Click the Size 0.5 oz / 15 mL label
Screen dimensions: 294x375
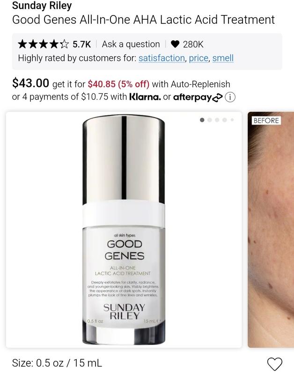coord(57,363)
